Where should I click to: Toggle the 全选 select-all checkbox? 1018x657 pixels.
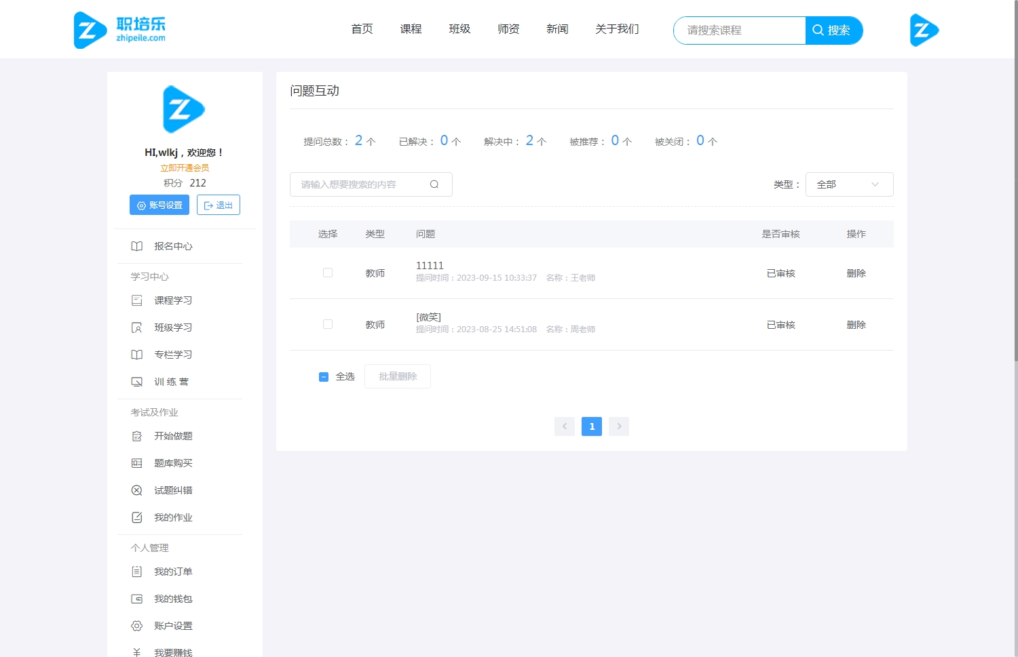pos(324,377)
